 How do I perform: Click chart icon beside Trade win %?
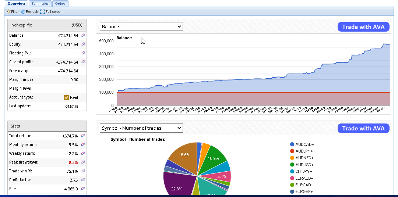83,171
